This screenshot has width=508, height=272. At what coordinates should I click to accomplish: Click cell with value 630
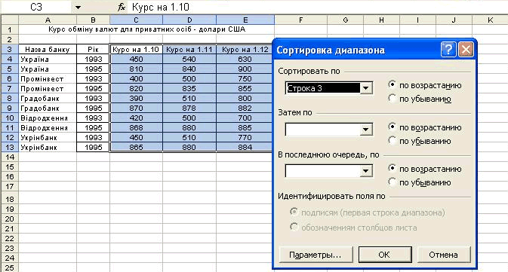[x=245, y=60]
